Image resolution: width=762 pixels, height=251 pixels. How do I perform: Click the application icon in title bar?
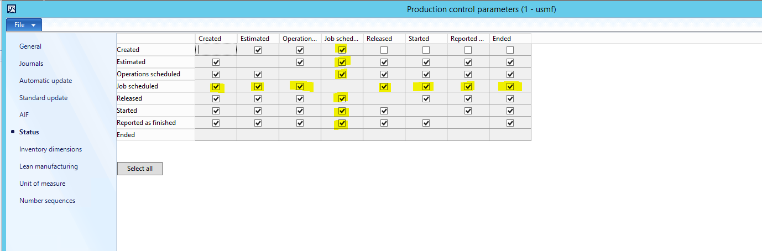point(12,9)
